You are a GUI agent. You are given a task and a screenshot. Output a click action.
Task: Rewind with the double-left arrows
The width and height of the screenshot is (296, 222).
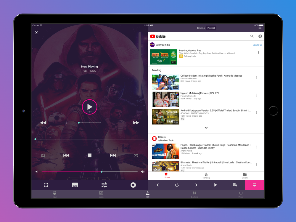(x=43, y=123)
